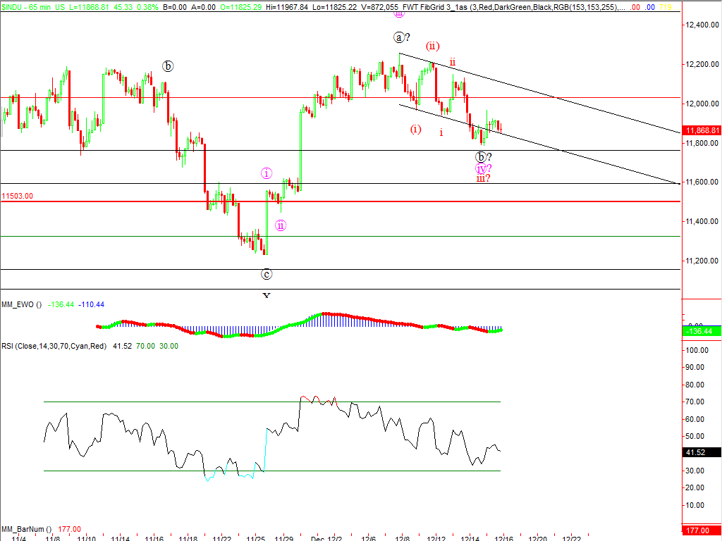The height and width of the screenshot is (541, 722).
Task: Select the red '(ii)' wave label
Action: [x=432, y=46]
